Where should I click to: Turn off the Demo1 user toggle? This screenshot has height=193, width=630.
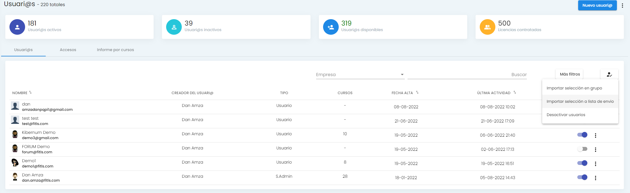click(x=582, y=163)
